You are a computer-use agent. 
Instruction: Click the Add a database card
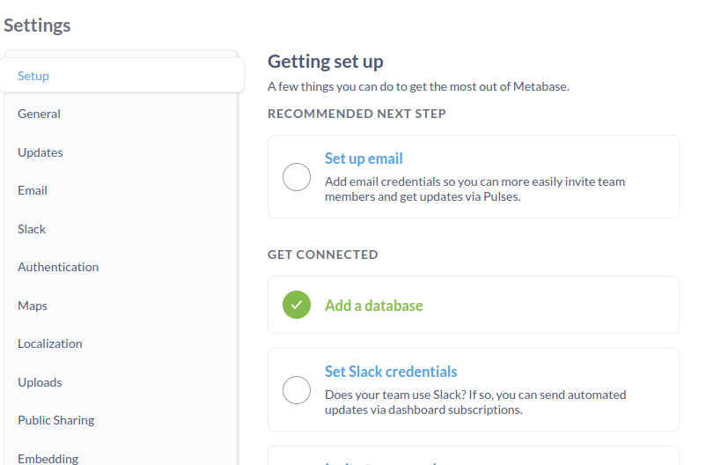click(x=474, y=305)
